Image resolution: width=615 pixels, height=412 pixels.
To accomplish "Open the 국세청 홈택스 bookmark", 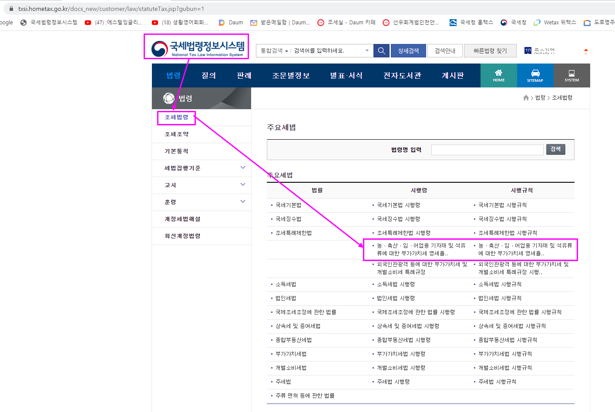I will (x=471, y=23).
